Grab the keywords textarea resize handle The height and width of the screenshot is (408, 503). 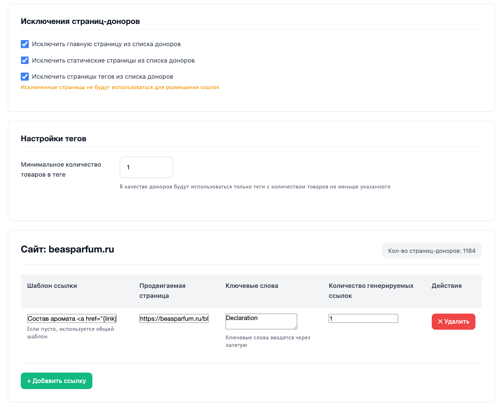(x=295, y=327)
